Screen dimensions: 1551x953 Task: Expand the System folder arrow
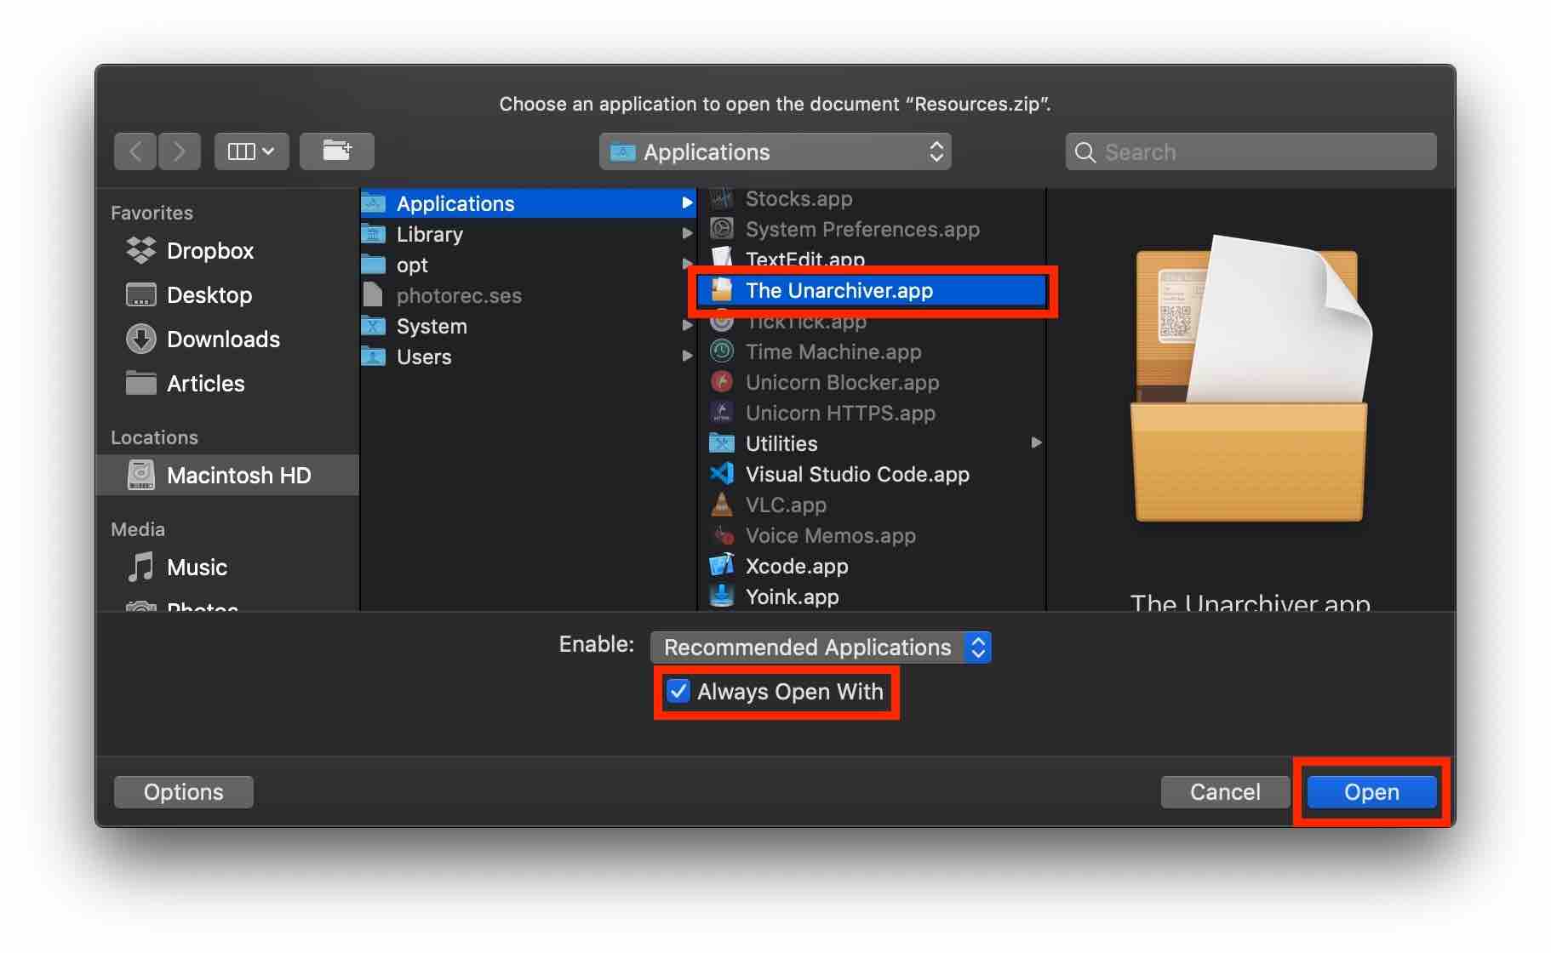point(686,325)
